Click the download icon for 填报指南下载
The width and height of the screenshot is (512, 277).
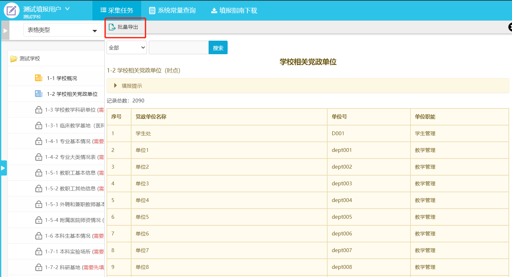[x=214, y=11]
